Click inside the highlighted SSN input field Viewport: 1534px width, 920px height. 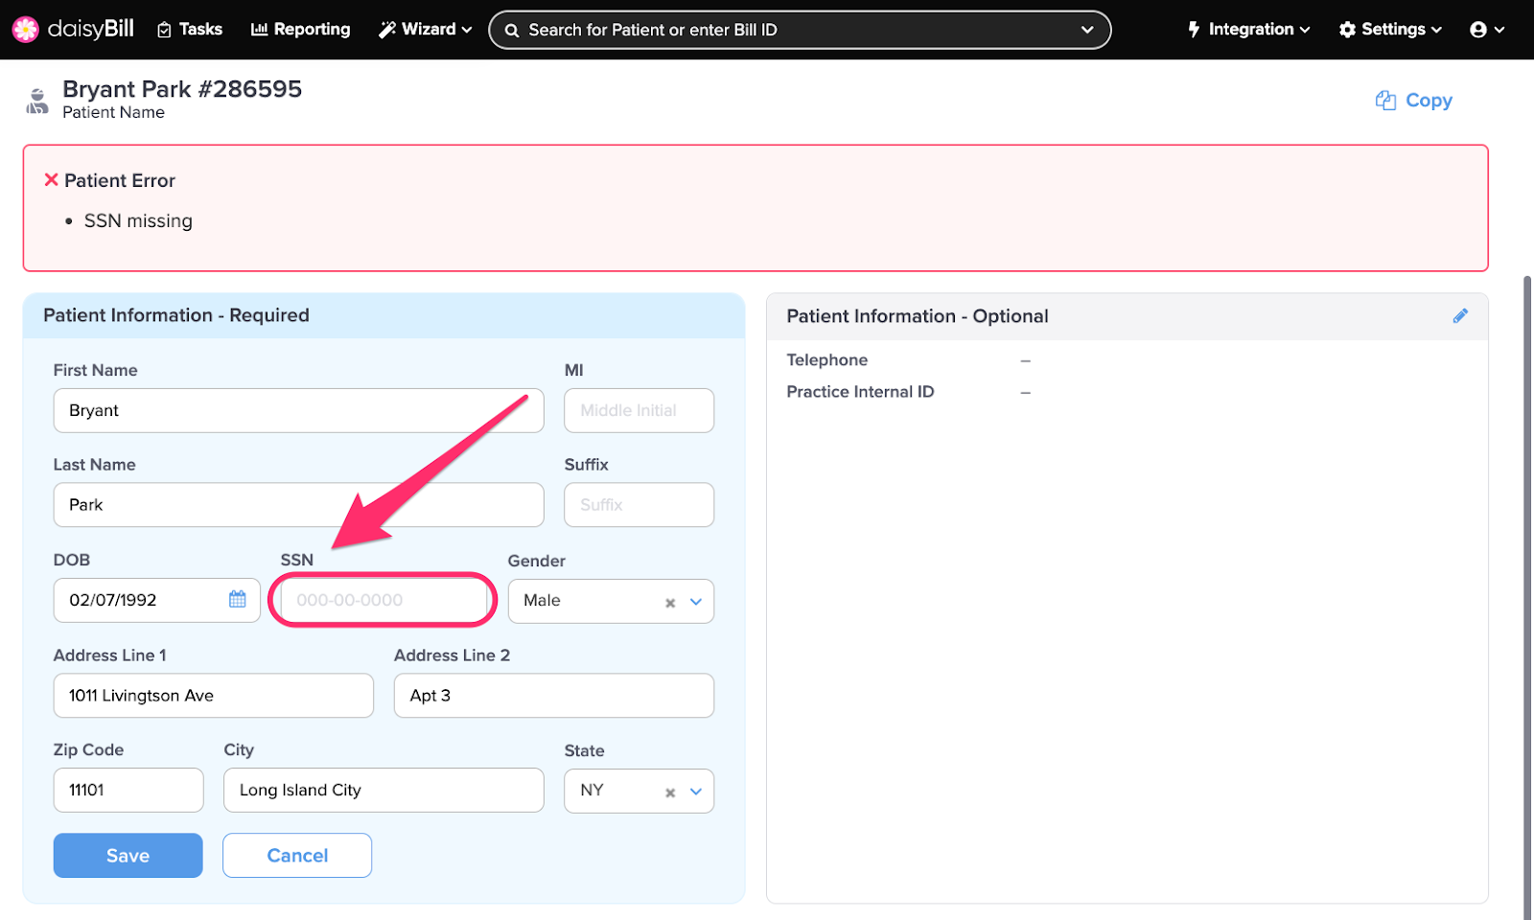[x=383, y=600]
